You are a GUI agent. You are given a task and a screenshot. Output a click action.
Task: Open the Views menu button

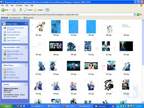pos(48,10)
